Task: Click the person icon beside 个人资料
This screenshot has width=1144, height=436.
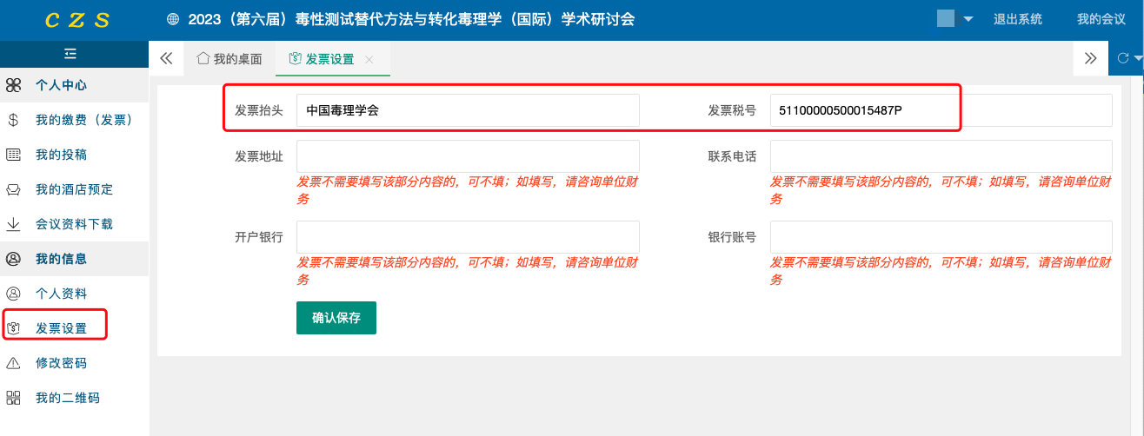Action: tap(13, 294)
